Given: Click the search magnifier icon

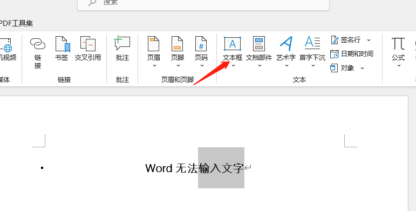Looking at the screenshot, I should click(92, 3).
